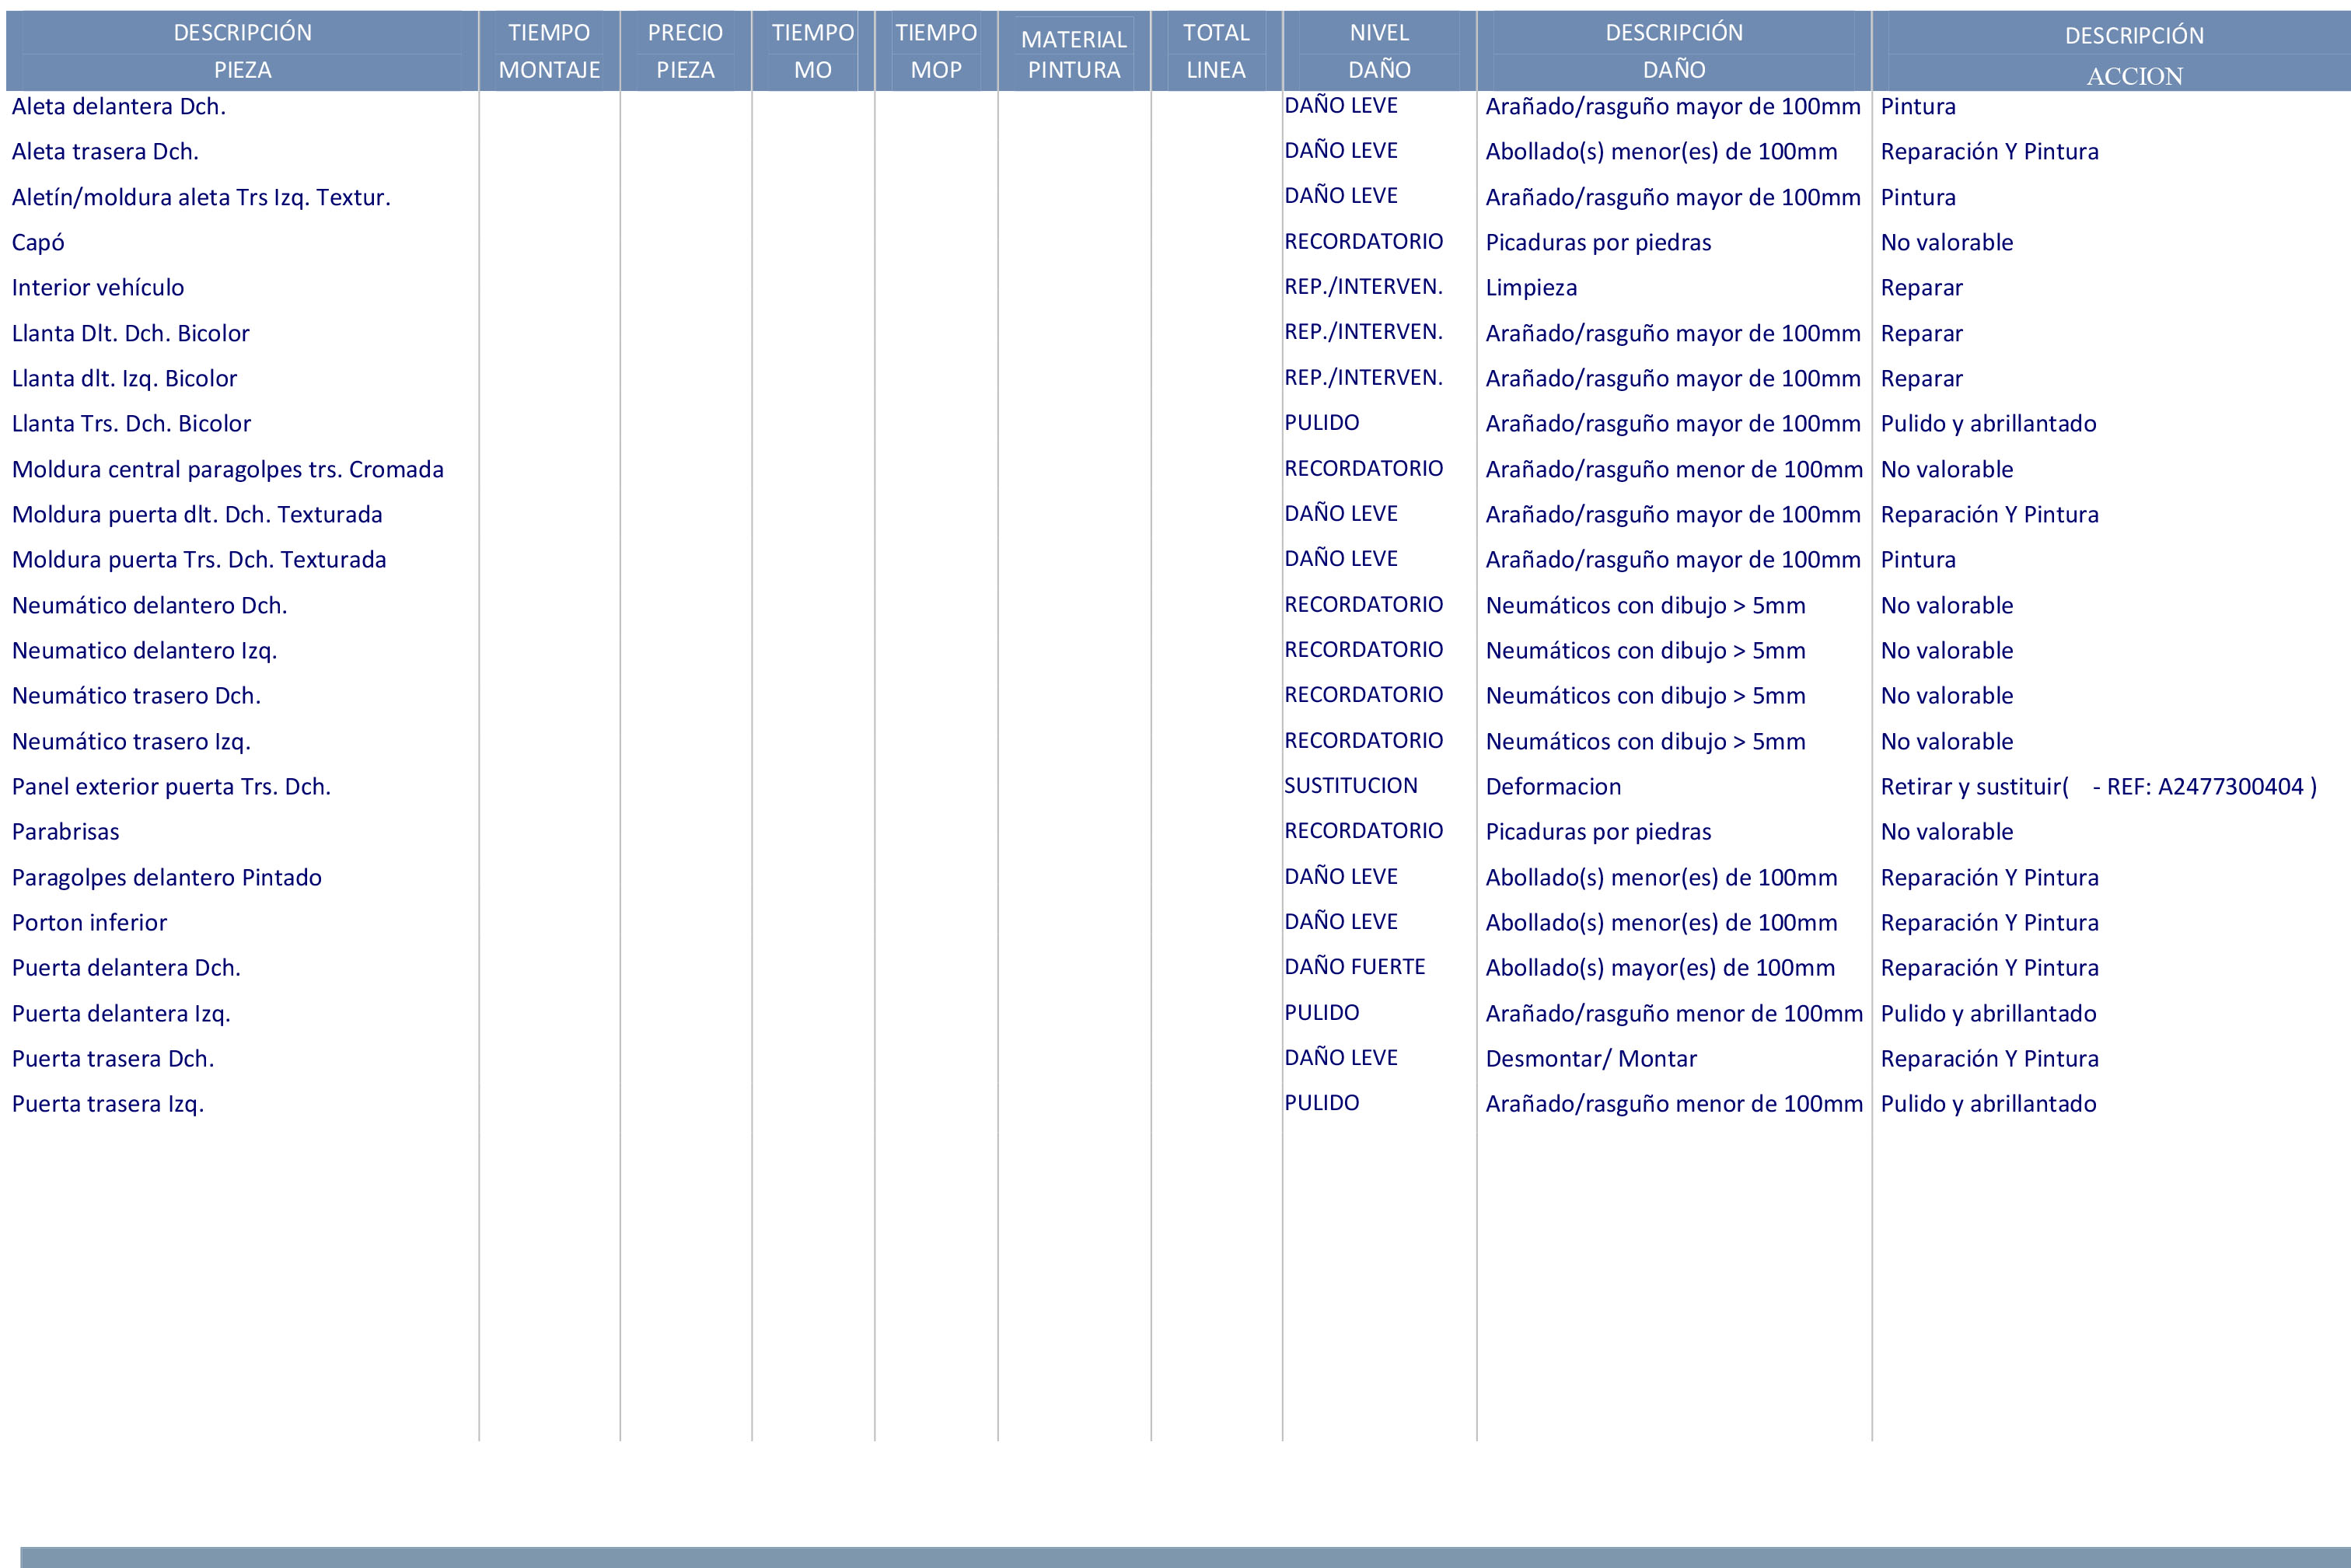Select Panel exterior puerta Trs. Dch.
The image size is (2351, 1568).
171,787
